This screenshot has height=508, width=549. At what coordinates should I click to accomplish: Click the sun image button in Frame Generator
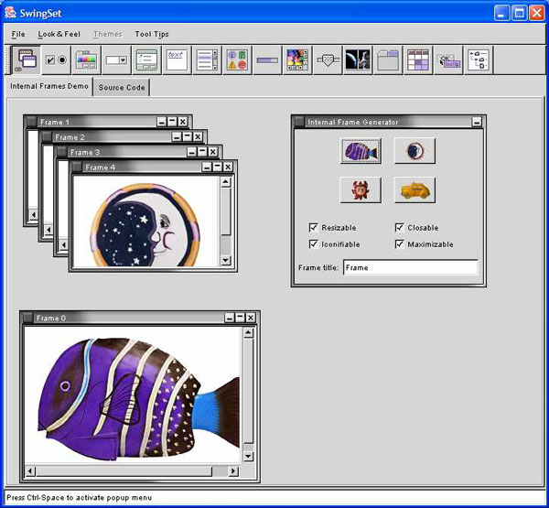(361, 189)
